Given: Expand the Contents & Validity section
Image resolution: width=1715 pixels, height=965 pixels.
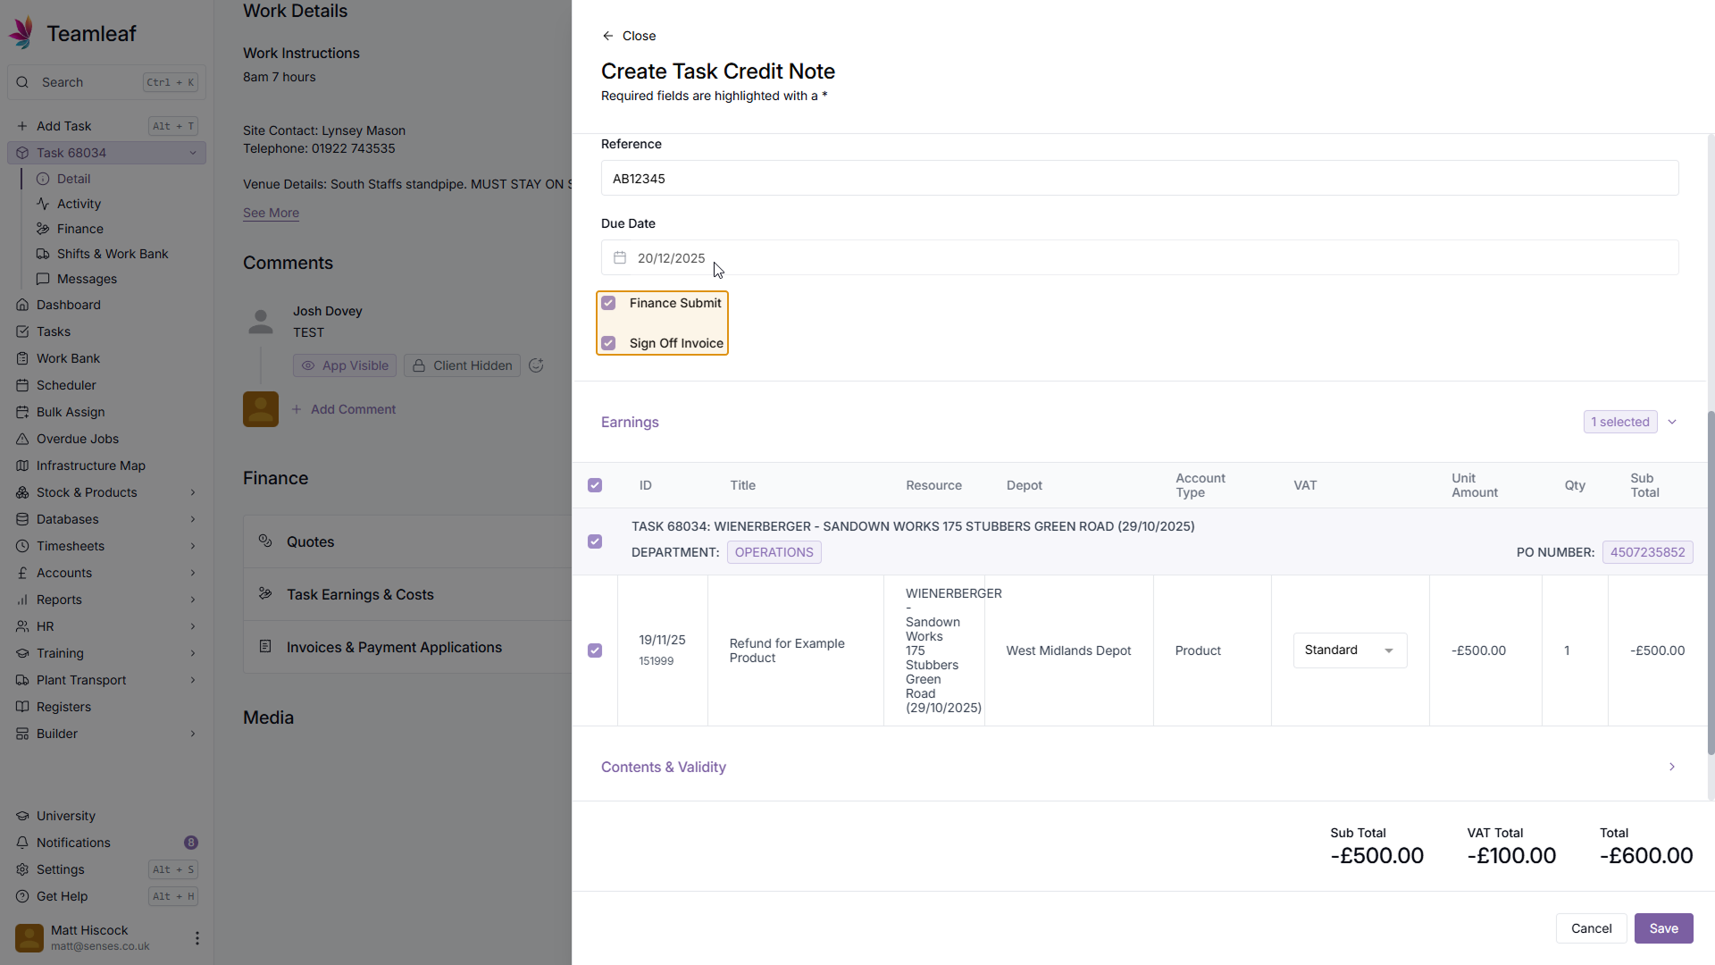Looking at the screenshot, I should (1671, 767).
